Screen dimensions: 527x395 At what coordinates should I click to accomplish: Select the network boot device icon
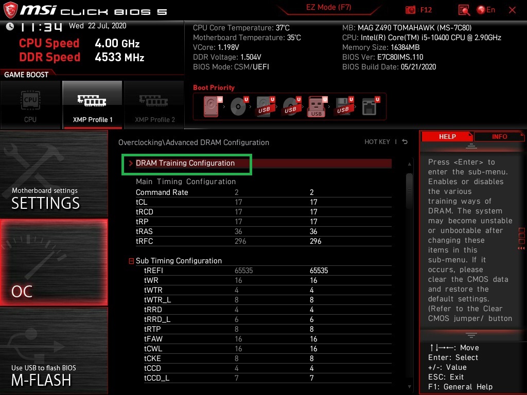click(371, 107)
